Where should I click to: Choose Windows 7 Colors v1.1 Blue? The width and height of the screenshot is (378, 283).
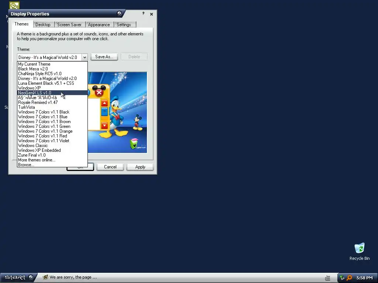point(52,117)
